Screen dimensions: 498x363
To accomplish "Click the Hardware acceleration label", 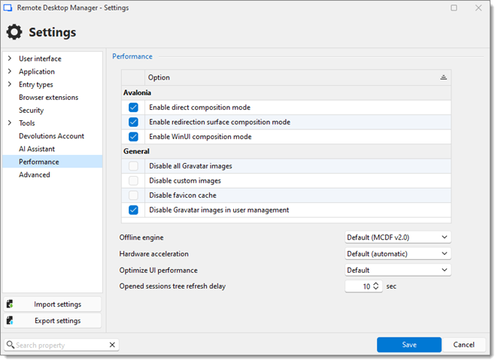I will [x=154, y=254].
